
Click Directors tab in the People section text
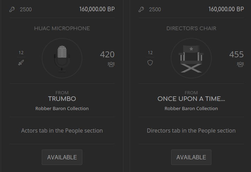pos(191,130)
